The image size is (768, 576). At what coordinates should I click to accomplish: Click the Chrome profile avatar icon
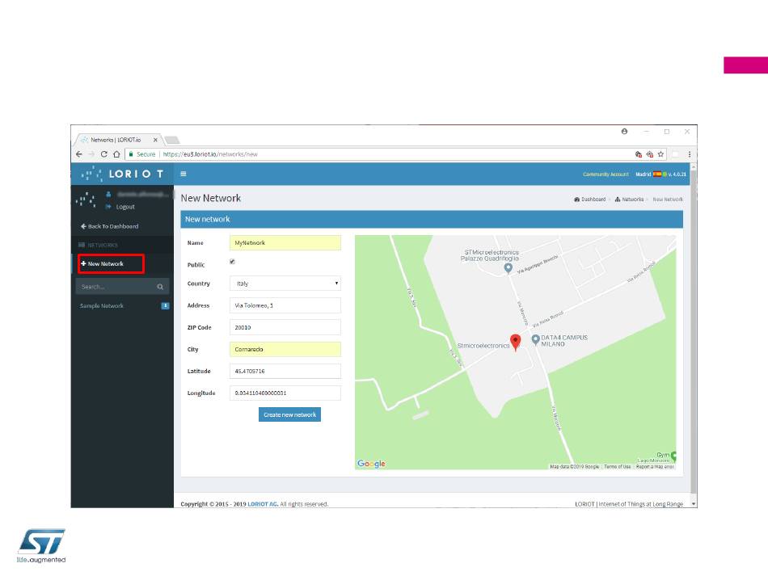click(624, 131)
